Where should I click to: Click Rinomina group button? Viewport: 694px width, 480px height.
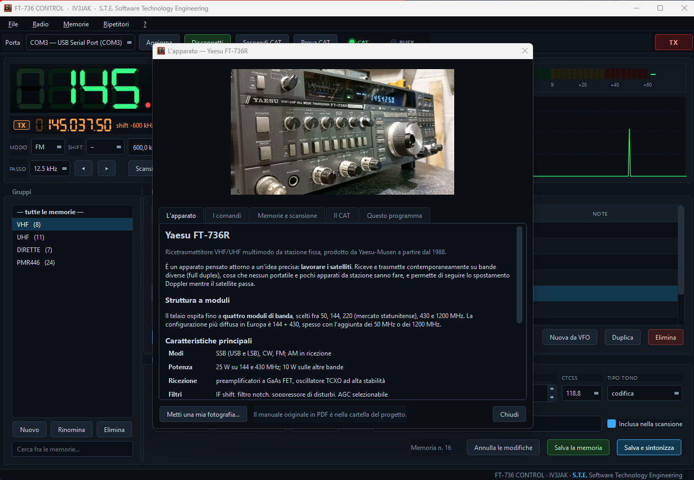click(72, 429)
